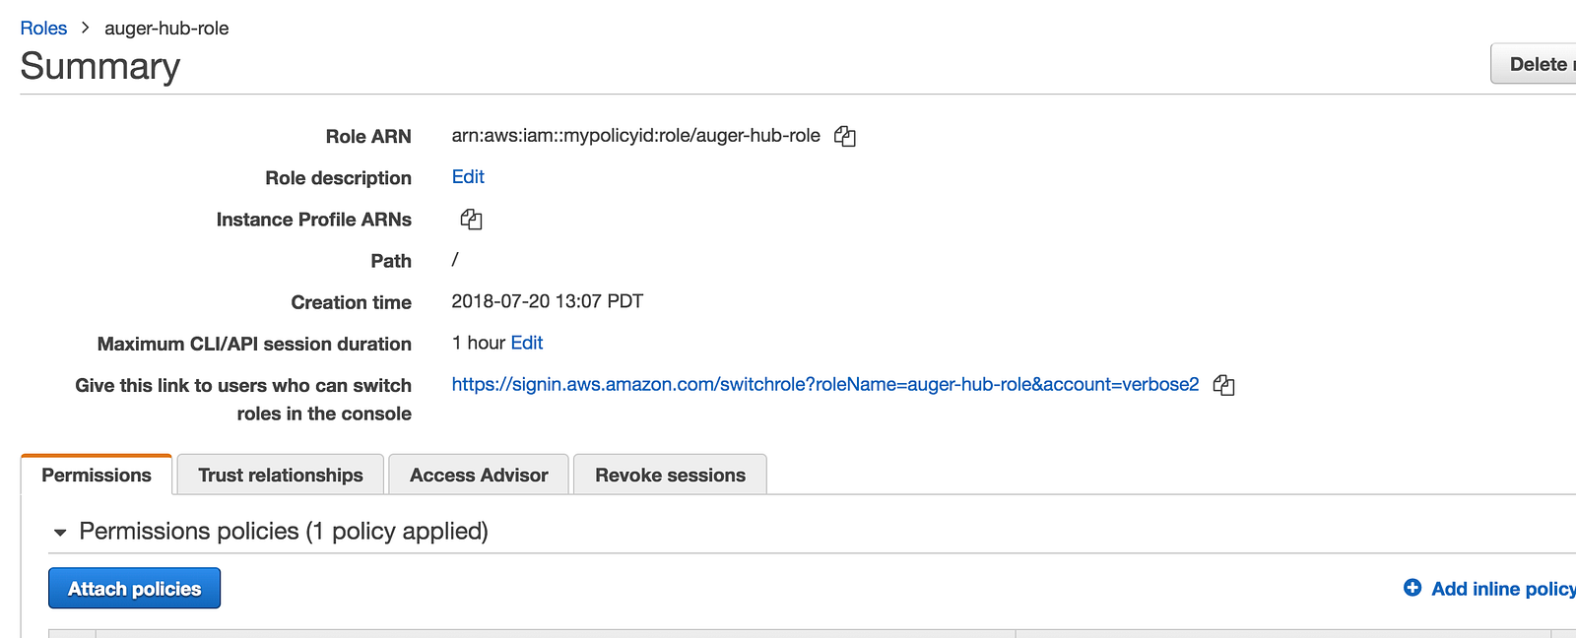This screenshot has height=638, width=1576.
Task: Click the Delete role button
Action: click(1537, 64)
